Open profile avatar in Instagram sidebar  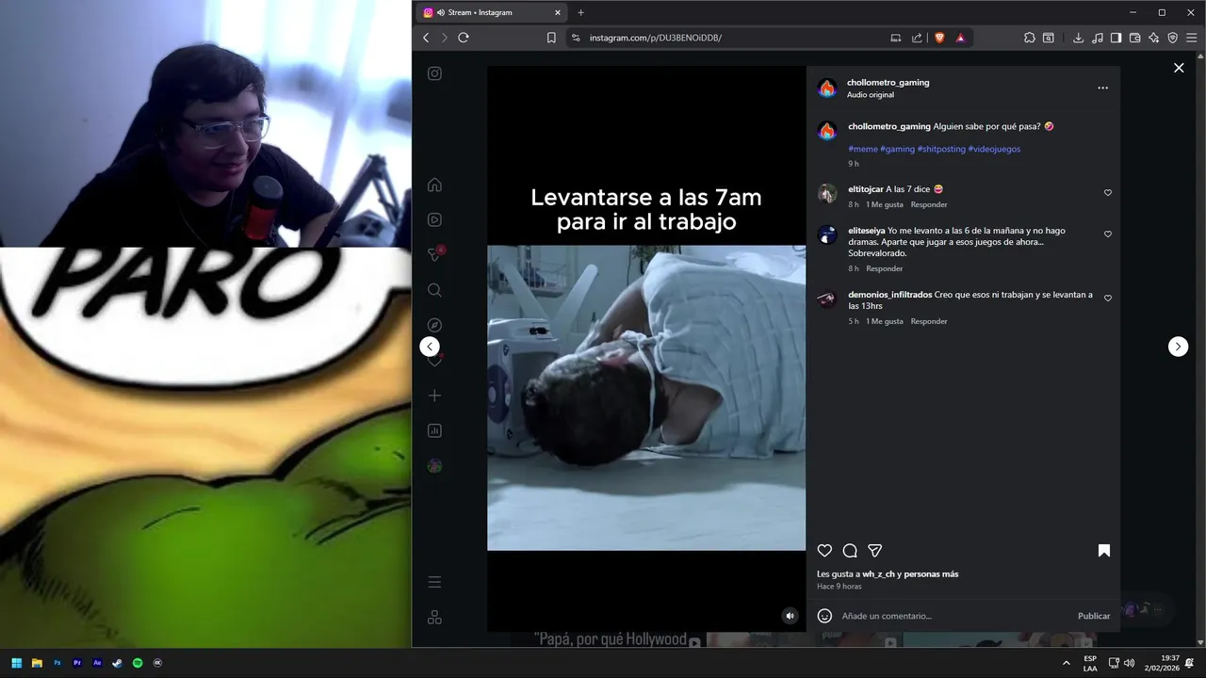[434, 466]
